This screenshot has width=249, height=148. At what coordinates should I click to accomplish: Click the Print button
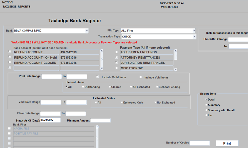[x=227, y=143]
